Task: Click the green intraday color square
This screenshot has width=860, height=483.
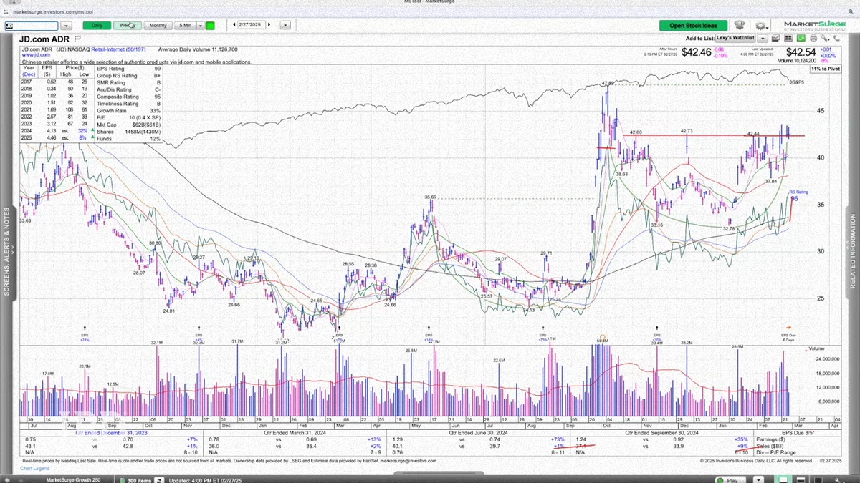Action: 210,25
